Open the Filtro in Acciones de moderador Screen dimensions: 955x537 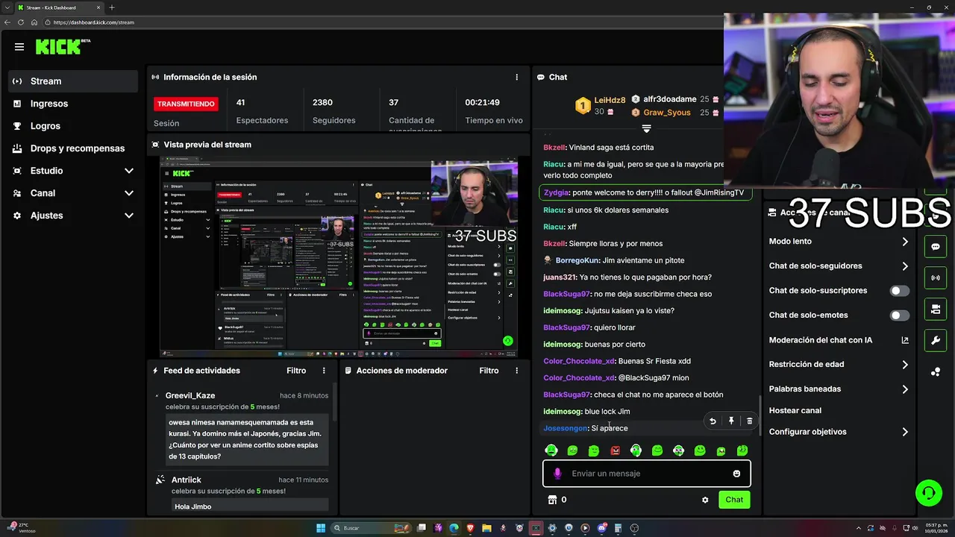pyautogui.click(x=489, y=371)
